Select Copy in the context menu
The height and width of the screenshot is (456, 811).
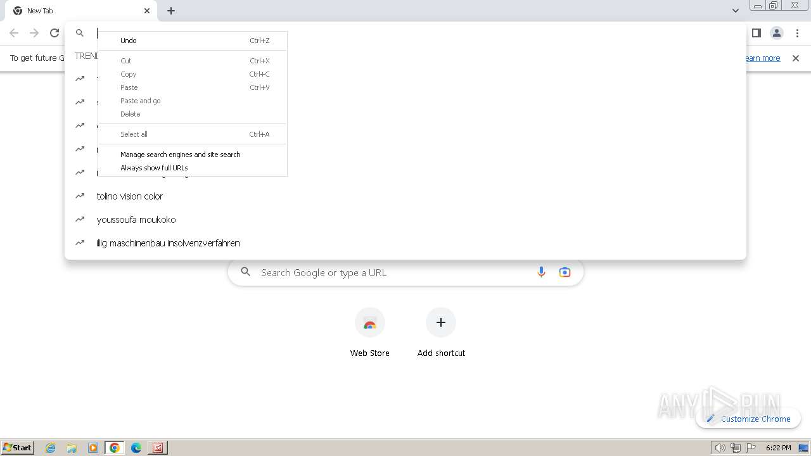[x=193, y=74]
